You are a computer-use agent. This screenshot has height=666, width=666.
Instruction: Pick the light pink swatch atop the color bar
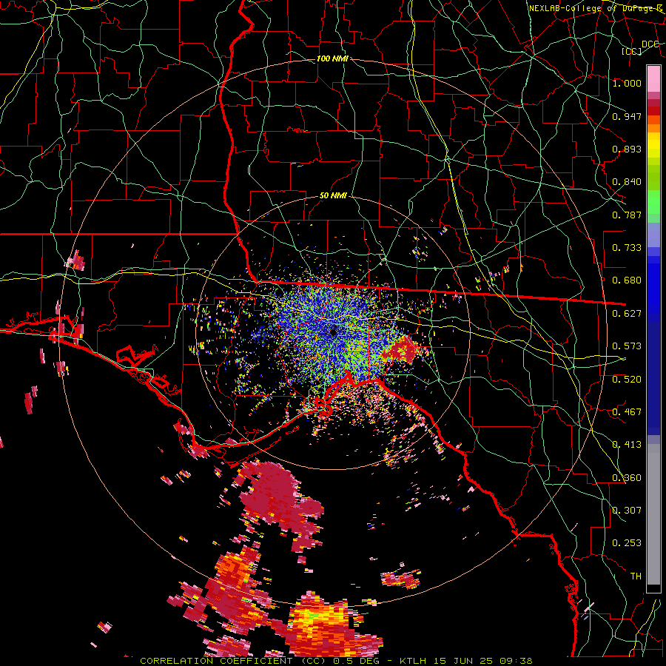tap(653, 79)
